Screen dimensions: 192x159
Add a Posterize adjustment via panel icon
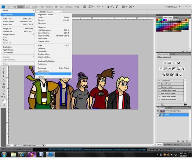tap(168, 75)
